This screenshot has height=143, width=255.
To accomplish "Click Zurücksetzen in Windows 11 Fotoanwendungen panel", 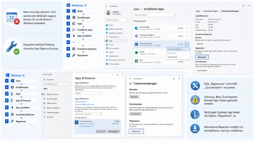I will 202,70.
